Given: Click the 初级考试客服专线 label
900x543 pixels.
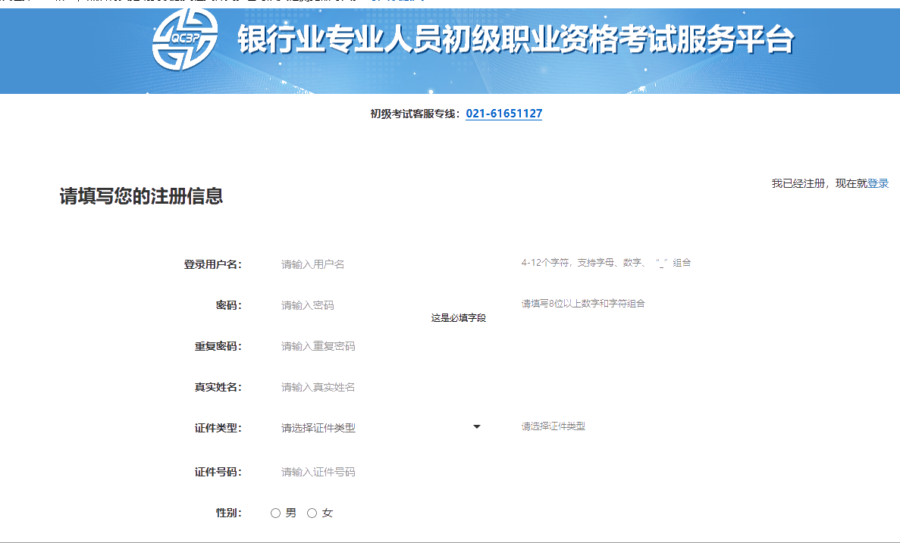Looking at the screenshot, I should tap(413, 114).
